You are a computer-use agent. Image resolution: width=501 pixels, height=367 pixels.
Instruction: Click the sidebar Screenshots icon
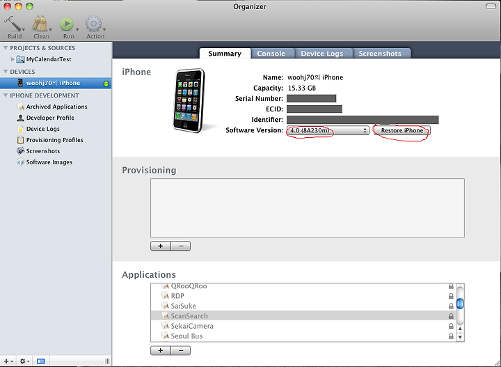[20, 151]
